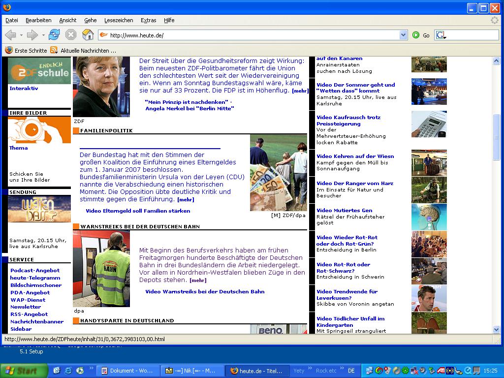The image size is (504, 378).
Task: Open Video Trendwende für Leverkusen link
Action: click(347, 295)
